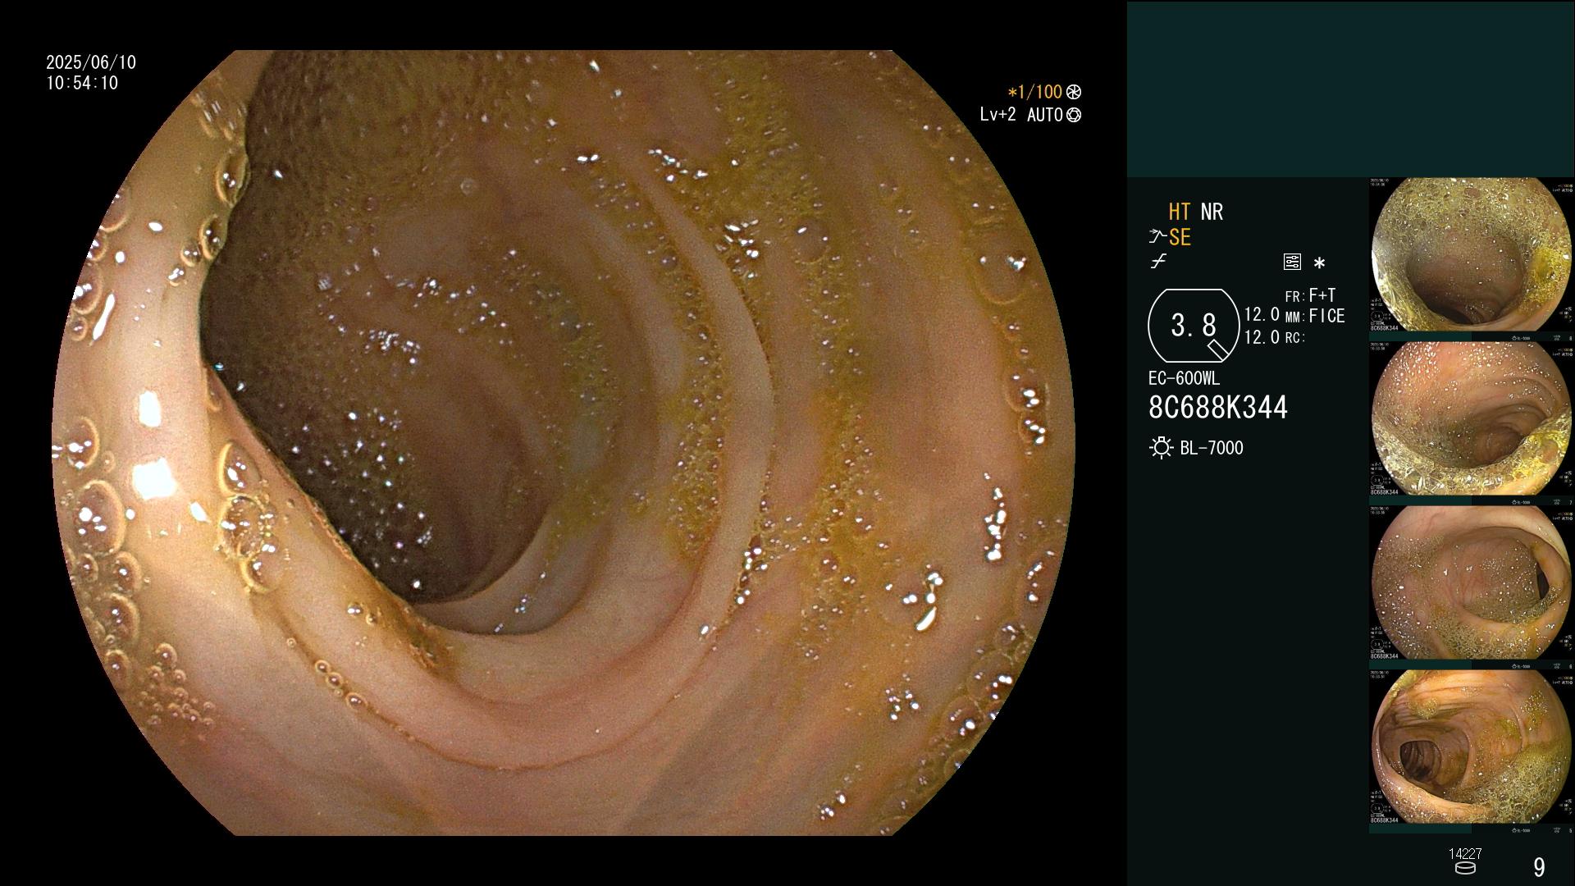Open the sliders settings icon
Viewport: 1575px width, 886px height.
[x=1292, y=263]
